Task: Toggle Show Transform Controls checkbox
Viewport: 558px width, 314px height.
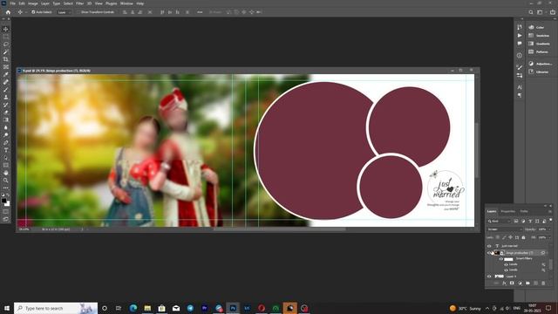Action: [79, 12]
